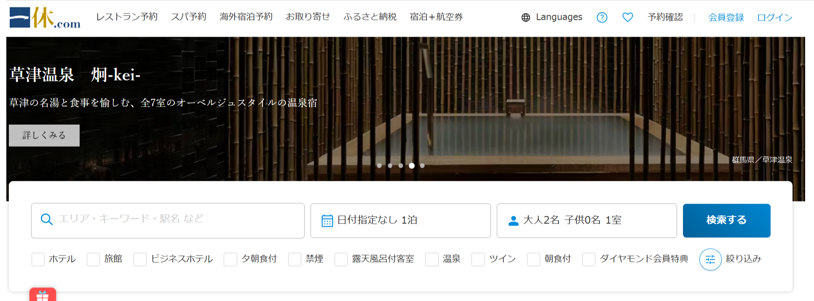Open 宿泊+航空券 menu item
Screen dimensions: 814x301
[x=436, y=17]
